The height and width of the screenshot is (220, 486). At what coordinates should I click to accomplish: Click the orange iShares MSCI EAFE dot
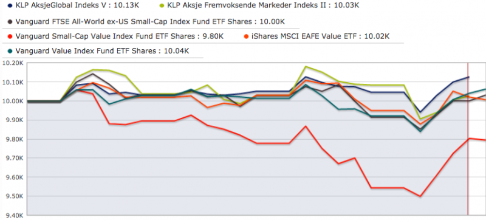click(x=247, y=36)
